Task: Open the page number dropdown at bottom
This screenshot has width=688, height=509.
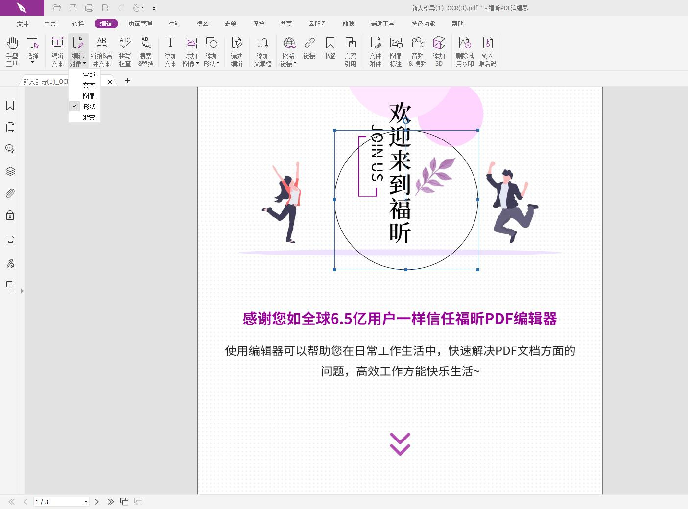Action: [x=86, y=502]
